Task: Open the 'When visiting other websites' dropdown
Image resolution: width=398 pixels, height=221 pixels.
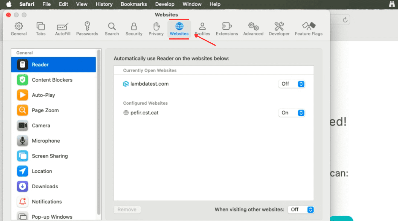Action: click(x=301, y=210)
